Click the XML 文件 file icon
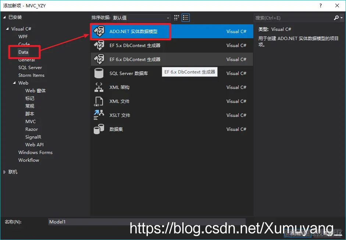346x240 pixels. coord(99,101)
